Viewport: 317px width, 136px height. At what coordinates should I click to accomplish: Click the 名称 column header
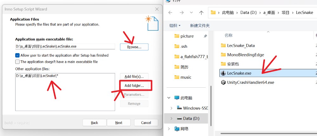[229, 35]
